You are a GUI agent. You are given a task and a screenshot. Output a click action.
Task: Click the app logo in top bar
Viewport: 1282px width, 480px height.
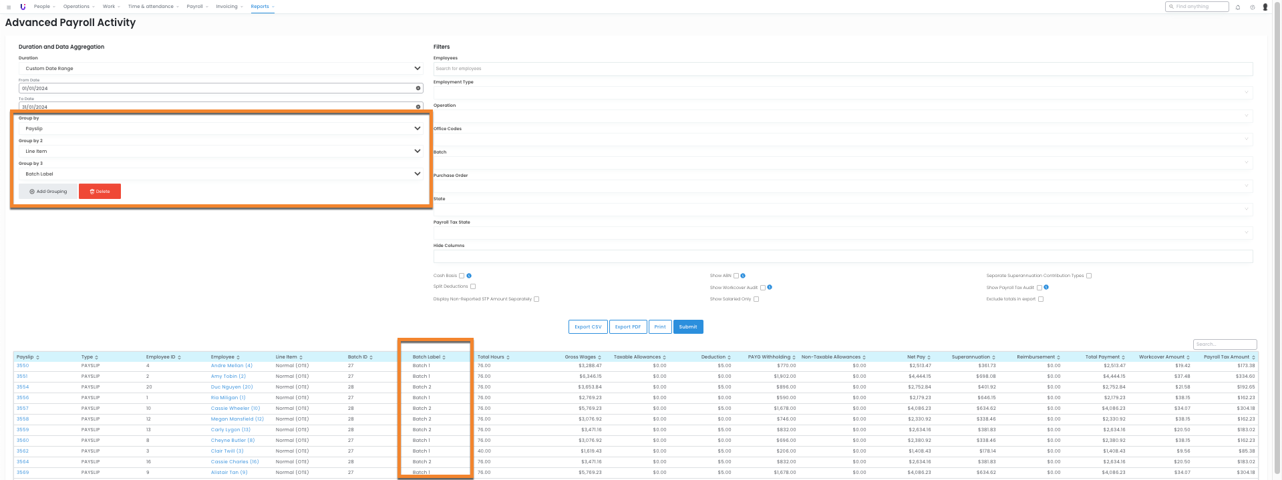click(x=23, y=7)
